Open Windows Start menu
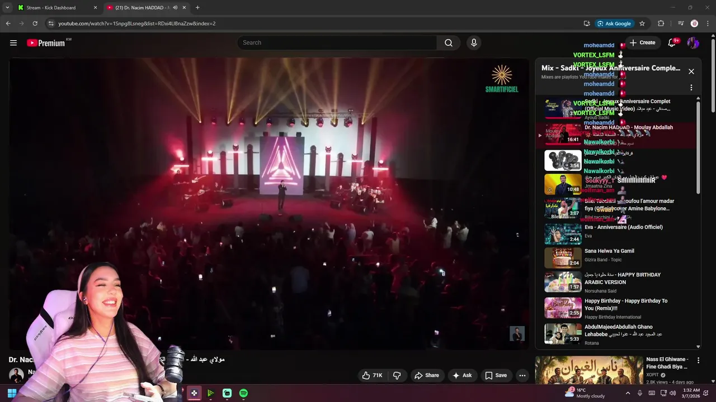 12,393
